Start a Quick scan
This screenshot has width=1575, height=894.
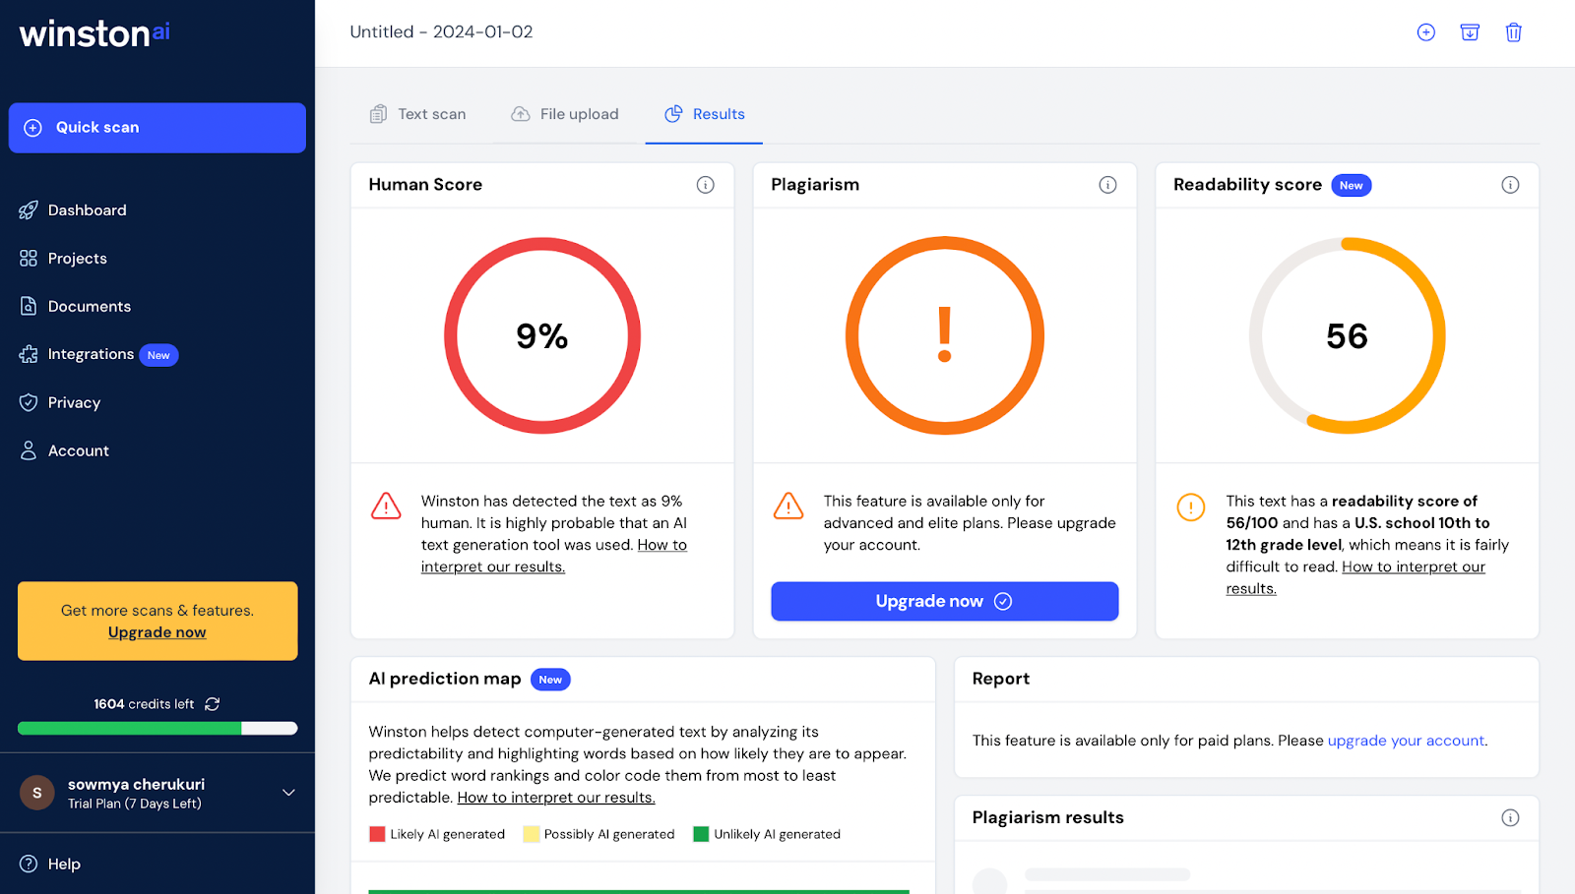click(157, 128)
